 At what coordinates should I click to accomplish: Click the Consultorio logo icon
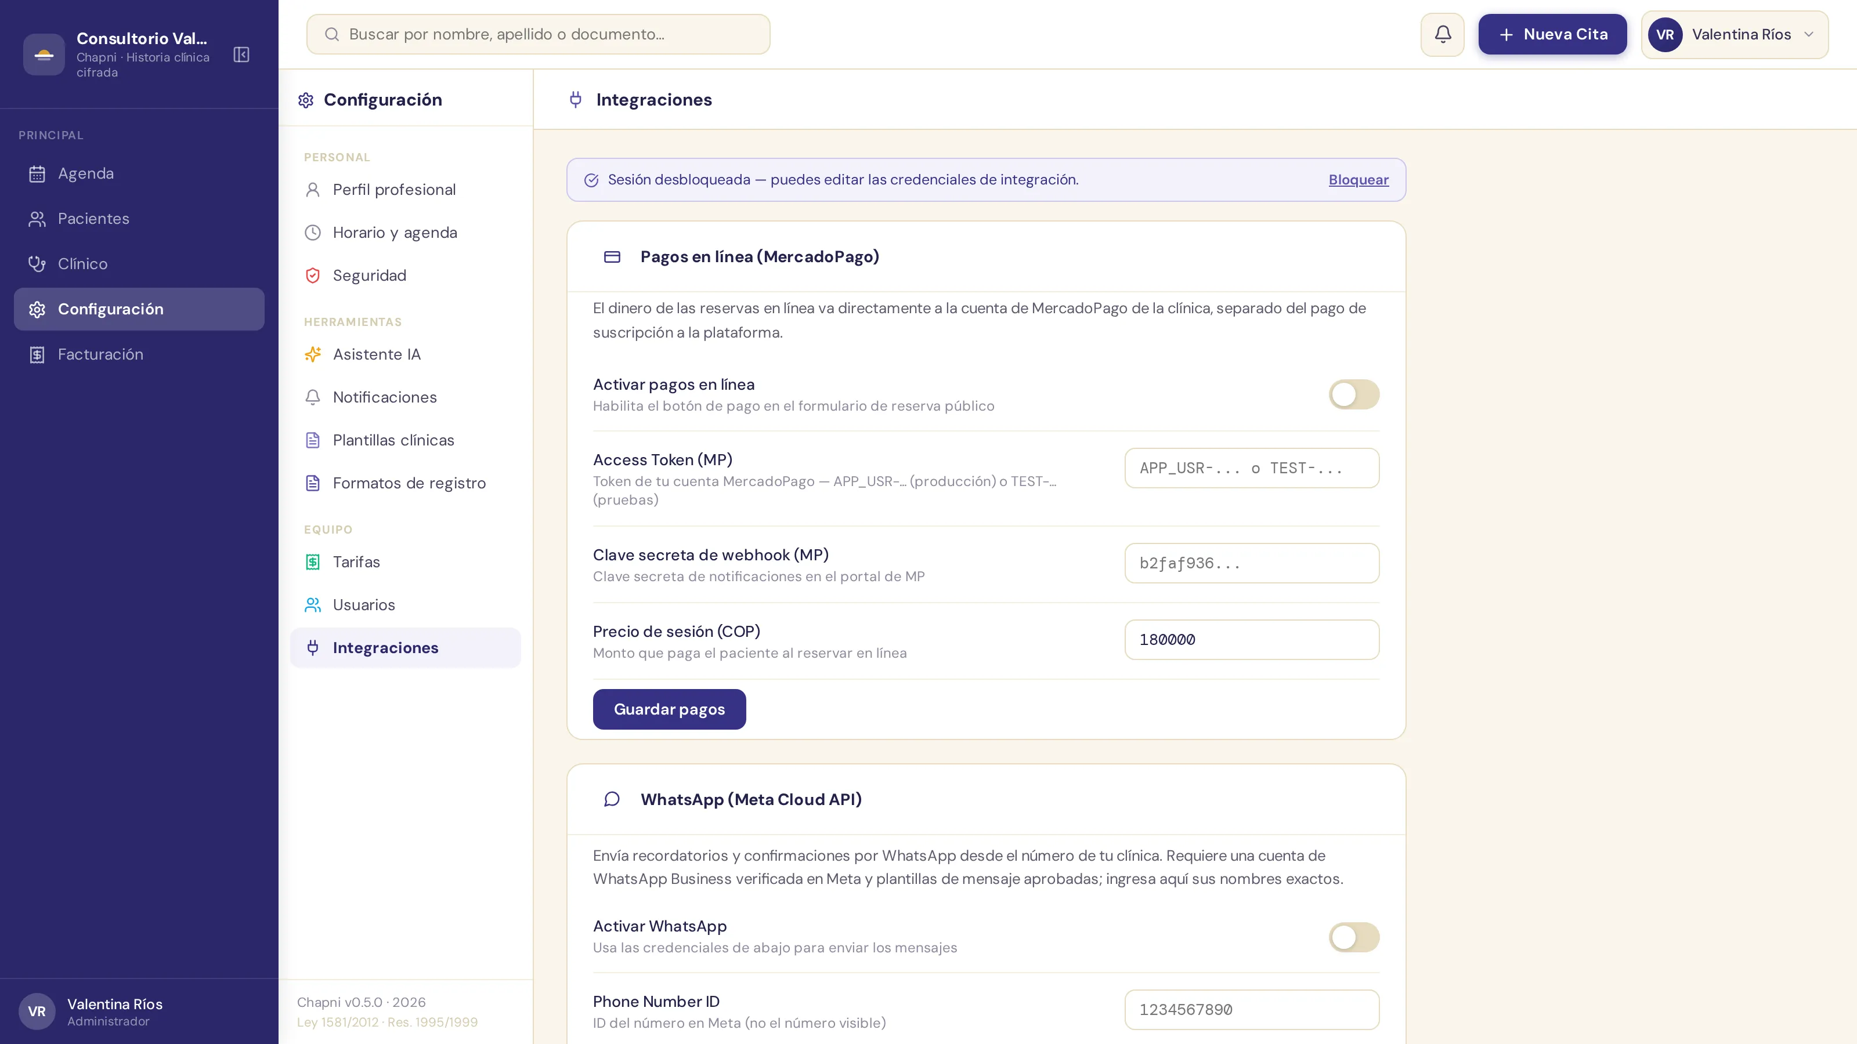pyautogui.click(x=44, y=55)
